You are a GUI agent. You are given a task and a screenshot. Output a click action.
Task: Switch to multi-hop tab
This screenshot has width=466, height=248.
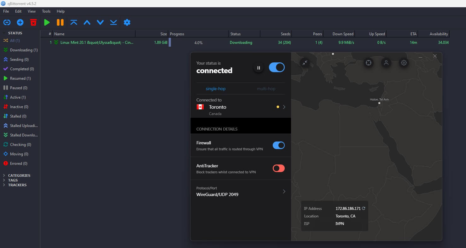pos(266,89)
